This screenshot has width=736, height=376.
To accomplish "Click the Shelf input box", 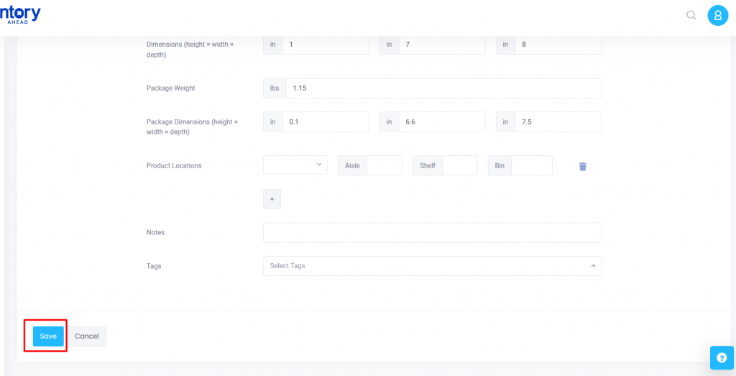I will point(459,165).
